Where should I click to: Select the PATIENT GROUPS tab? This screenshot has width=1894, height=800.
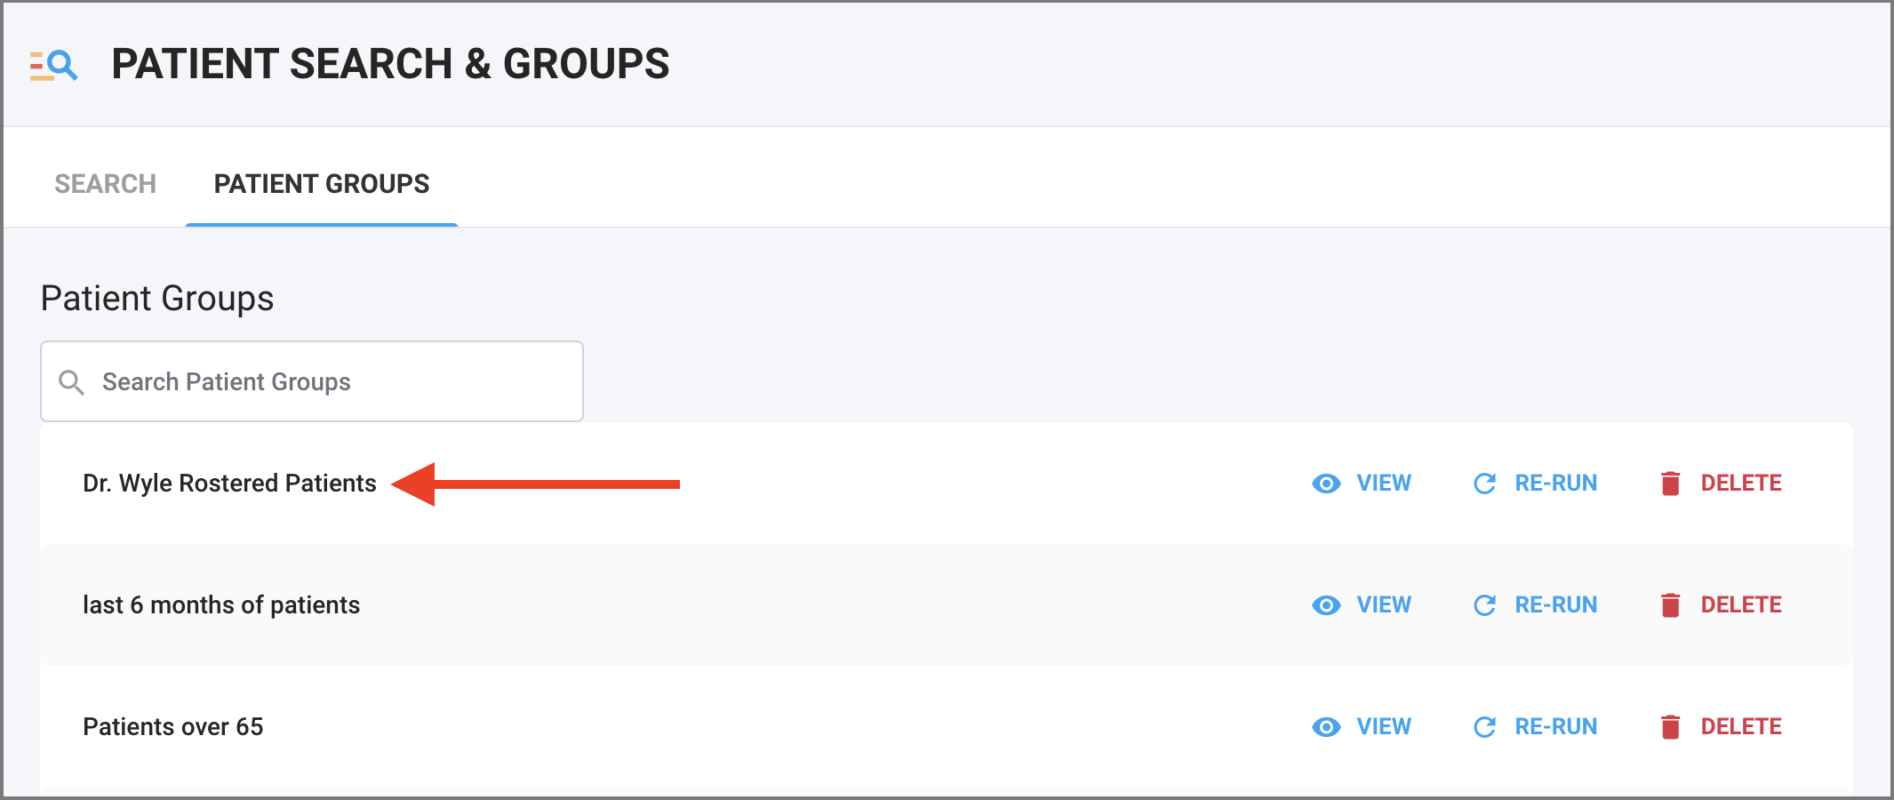(x=322, y=184)
